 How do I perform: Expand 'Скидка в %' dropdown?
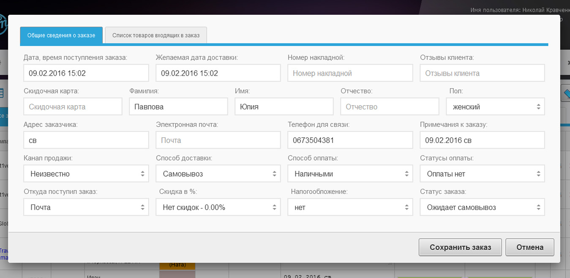click(218, 207)
